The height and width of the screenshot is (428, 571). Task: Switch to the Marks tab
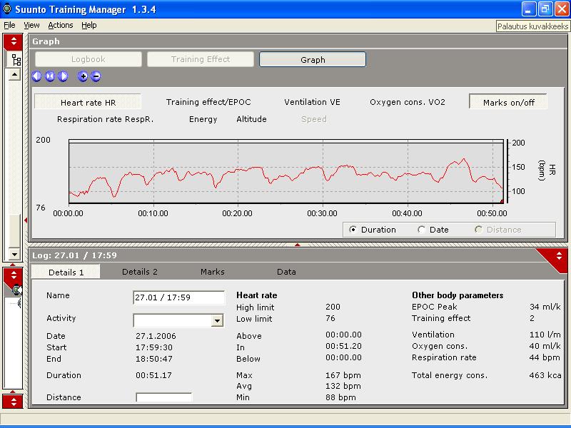coord(212,272)
